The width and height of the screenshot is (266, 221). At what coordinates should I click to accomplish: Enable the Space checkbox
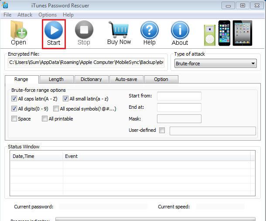pos(14,118)
